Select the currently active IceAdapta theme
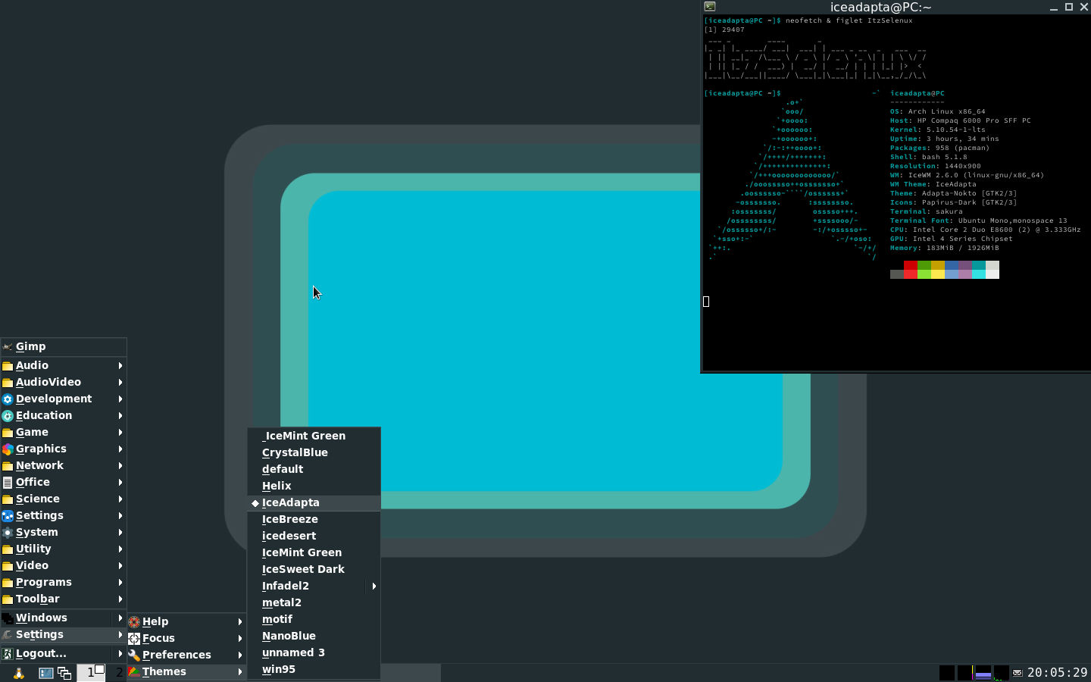This screenshot has width=1091, height=682. pos(314,502)
